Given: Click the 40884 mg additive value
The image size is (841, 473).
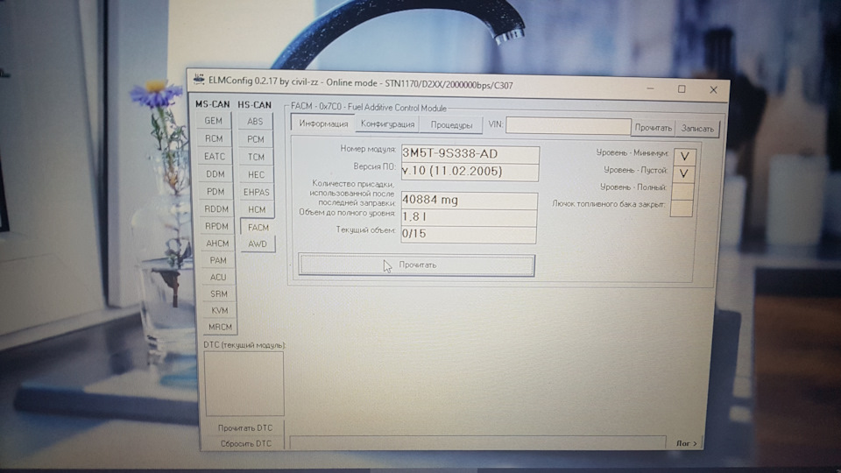Looking at the screenshot, I should coord(470,201).
